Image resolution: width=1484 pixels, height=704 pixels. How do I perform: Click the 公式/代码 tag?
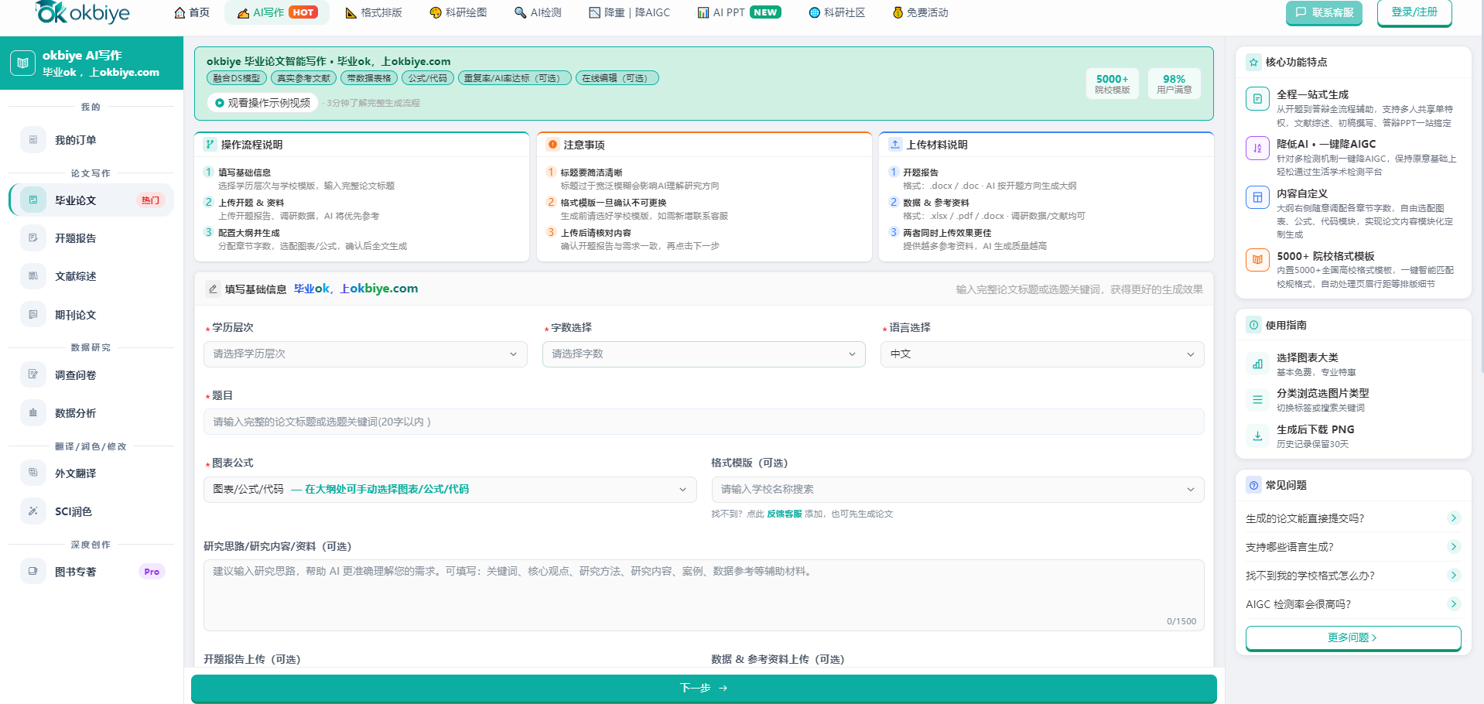point(428,78)
